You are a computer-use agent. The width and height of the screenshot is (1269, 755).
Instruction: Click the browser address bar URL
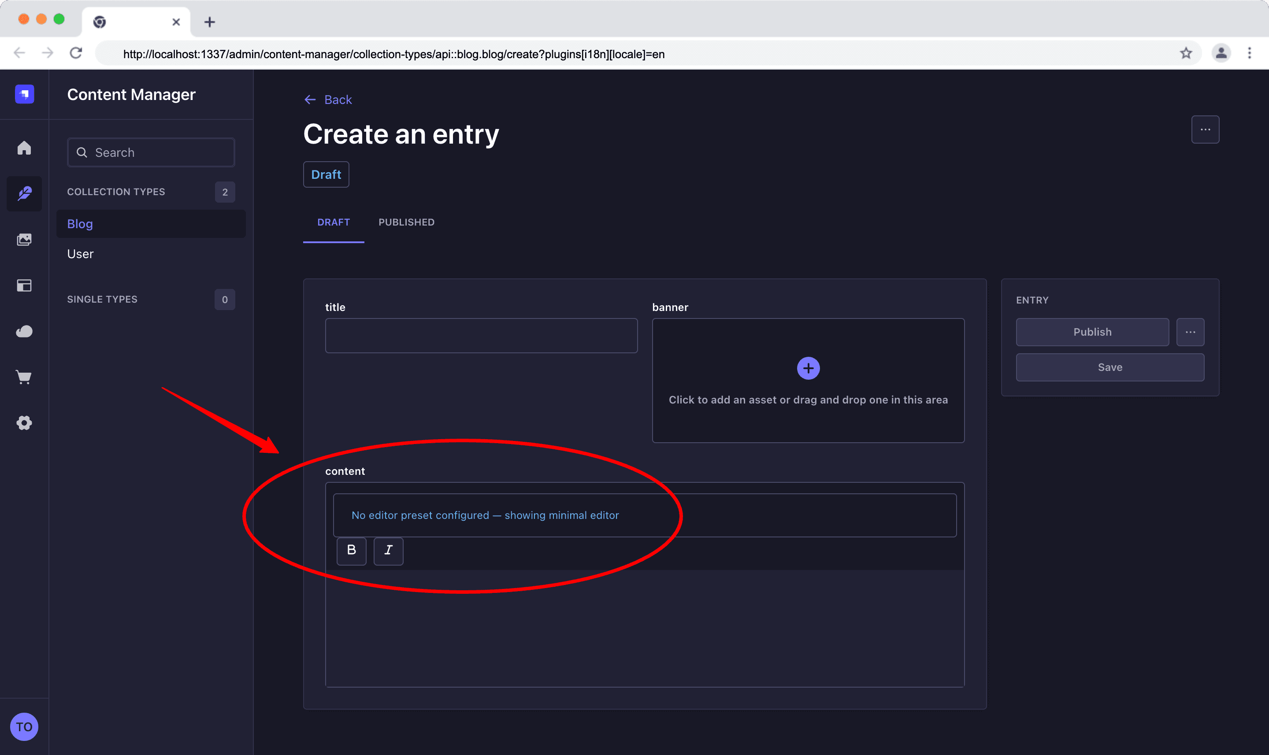coord(394,54)
